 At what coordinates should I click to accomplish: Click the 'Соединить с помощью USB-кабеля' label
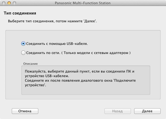tap(57, 43)
